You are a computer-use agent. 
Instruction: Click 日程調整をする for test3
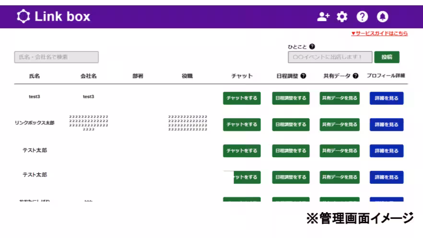pos(291,98)
